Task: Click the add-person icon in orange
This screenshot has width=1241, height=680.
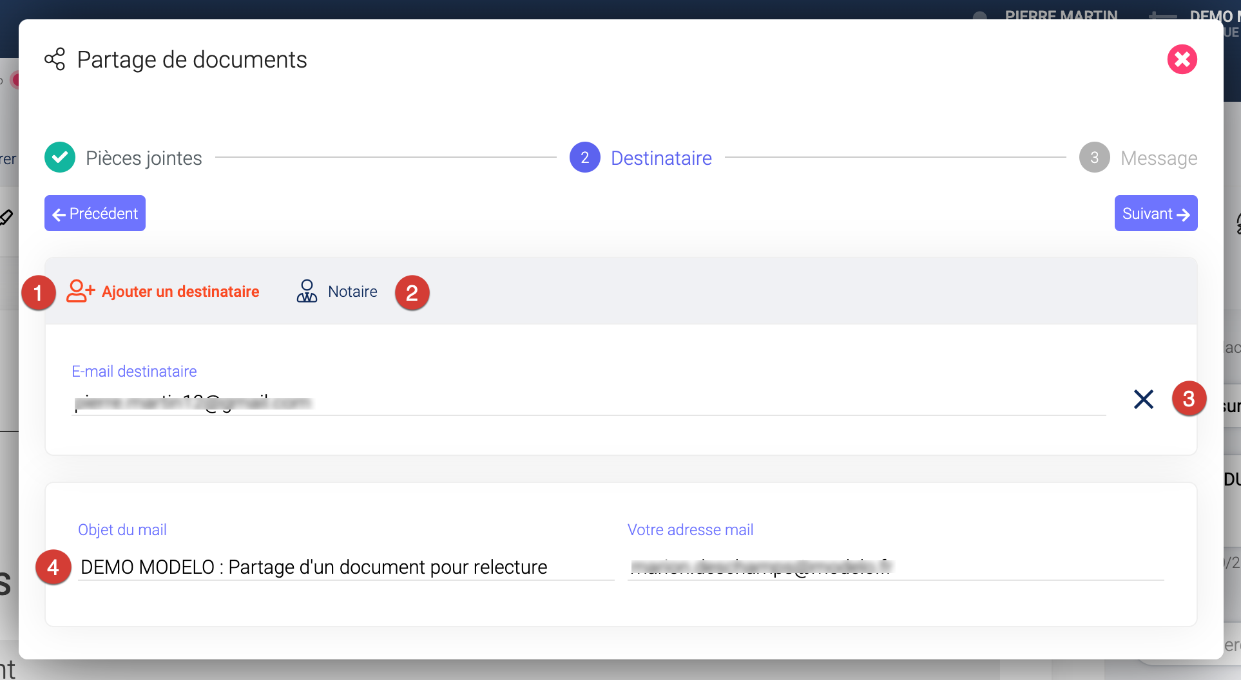Action: pos(81,291)
